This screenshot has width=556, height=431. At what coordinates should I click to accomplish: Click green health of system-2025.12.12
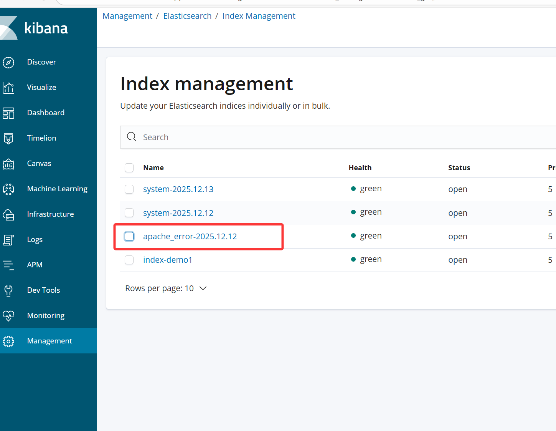(366, 212)
